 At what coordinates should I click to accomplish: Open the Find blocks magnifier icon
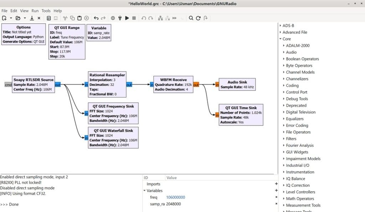[x=191, y=18]
